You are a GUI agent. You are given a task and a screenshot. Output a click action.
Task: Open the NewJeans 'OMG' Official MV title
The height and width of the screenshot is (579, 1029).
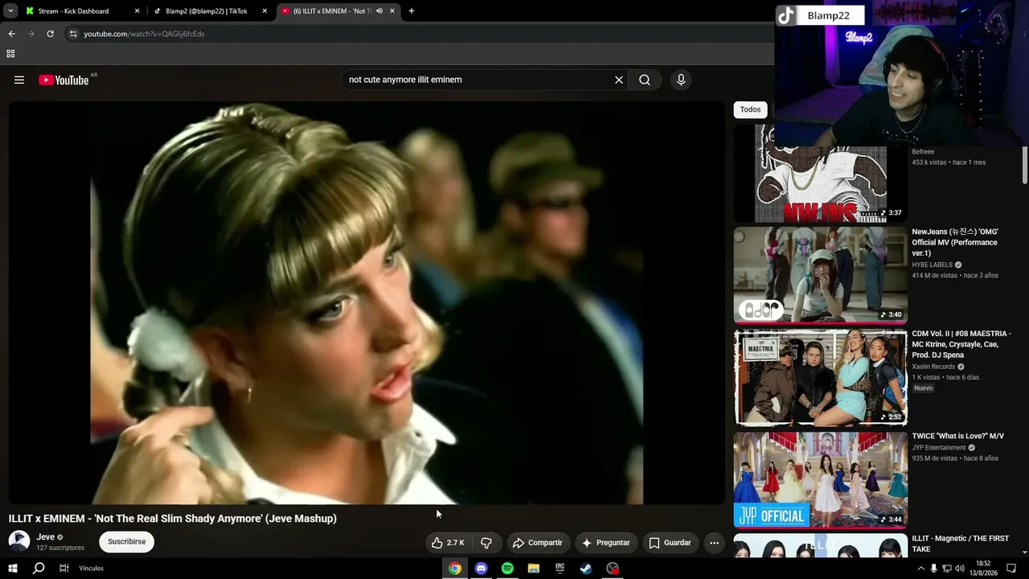(x=955, y=242)
